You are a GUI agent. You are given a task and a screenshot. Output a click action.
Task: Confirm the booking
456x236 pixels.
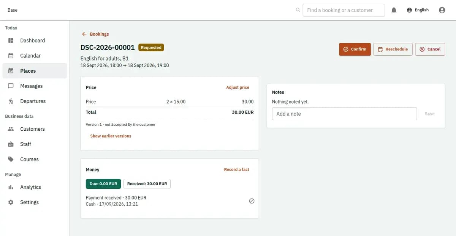click(355, 49)
